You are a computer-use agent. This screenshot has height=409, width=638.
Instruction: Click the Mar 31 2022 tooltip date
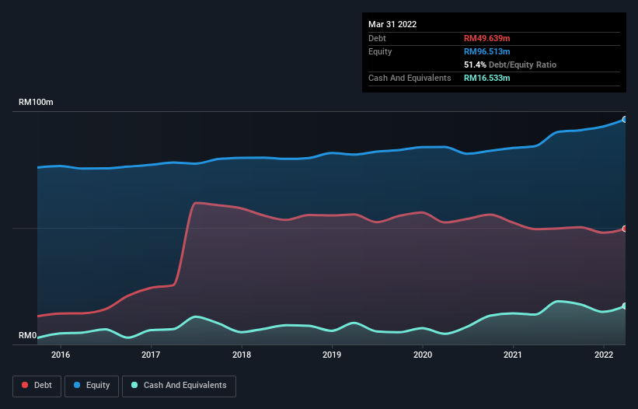pos(392,24)
